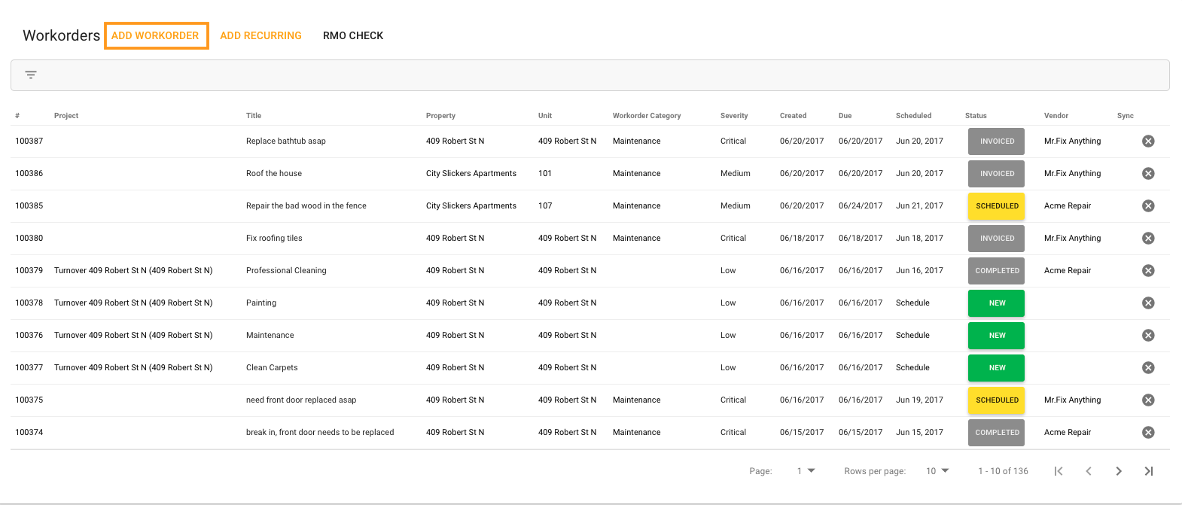Click the Add Workorder button
Image resolution: width=1182 pixels, height=505 pixels.
(156, 35)
